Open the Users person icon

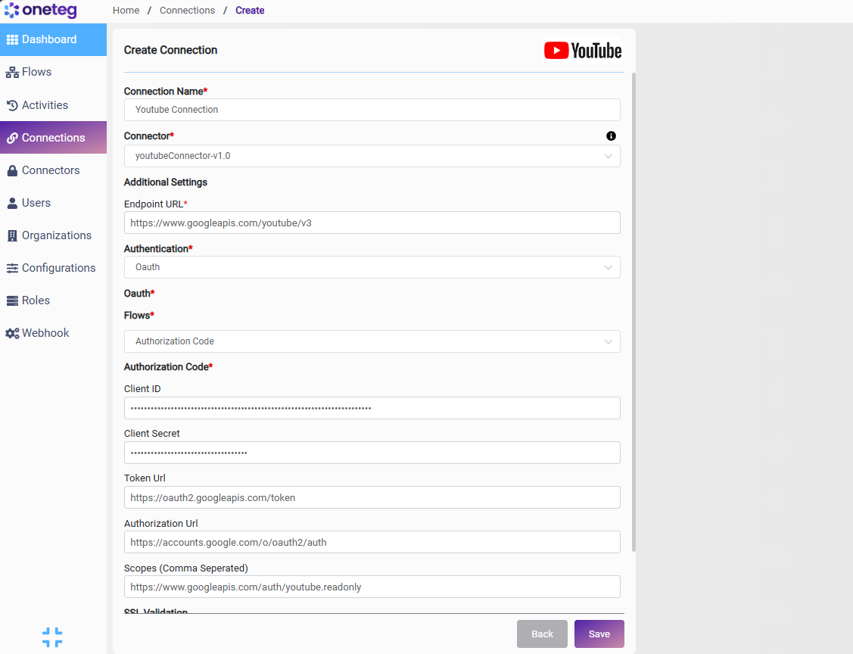12,203
